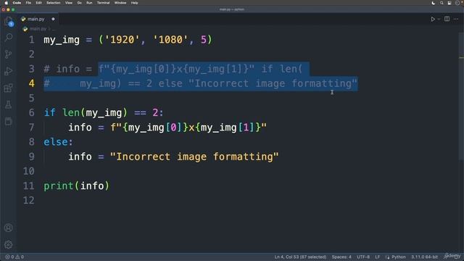Click line number 2 in gutter
Viewport: 464px width, 261px height.
pos(31,54)
